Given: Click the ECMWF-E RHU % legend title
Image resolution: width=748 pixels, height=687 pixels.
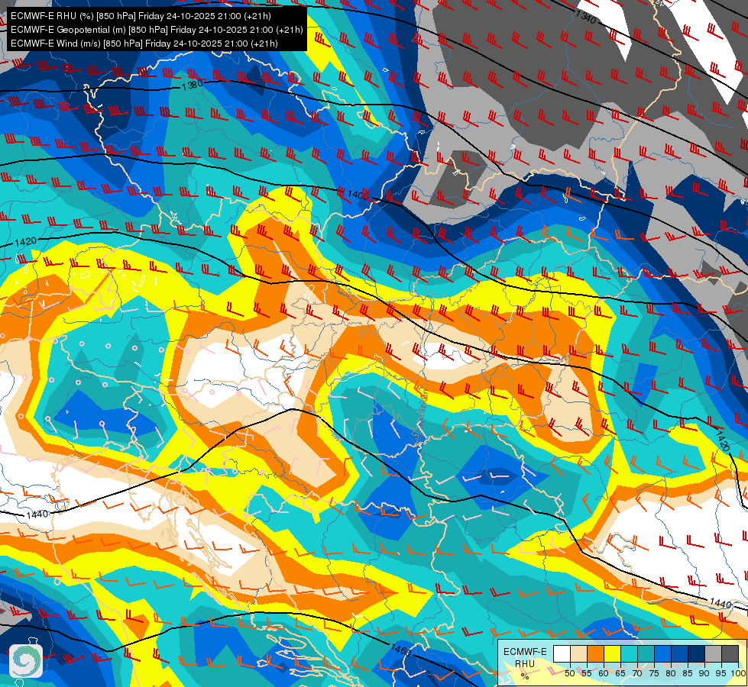Looking at the screenshot, I should pyautogui.click(x=525, y=663).
